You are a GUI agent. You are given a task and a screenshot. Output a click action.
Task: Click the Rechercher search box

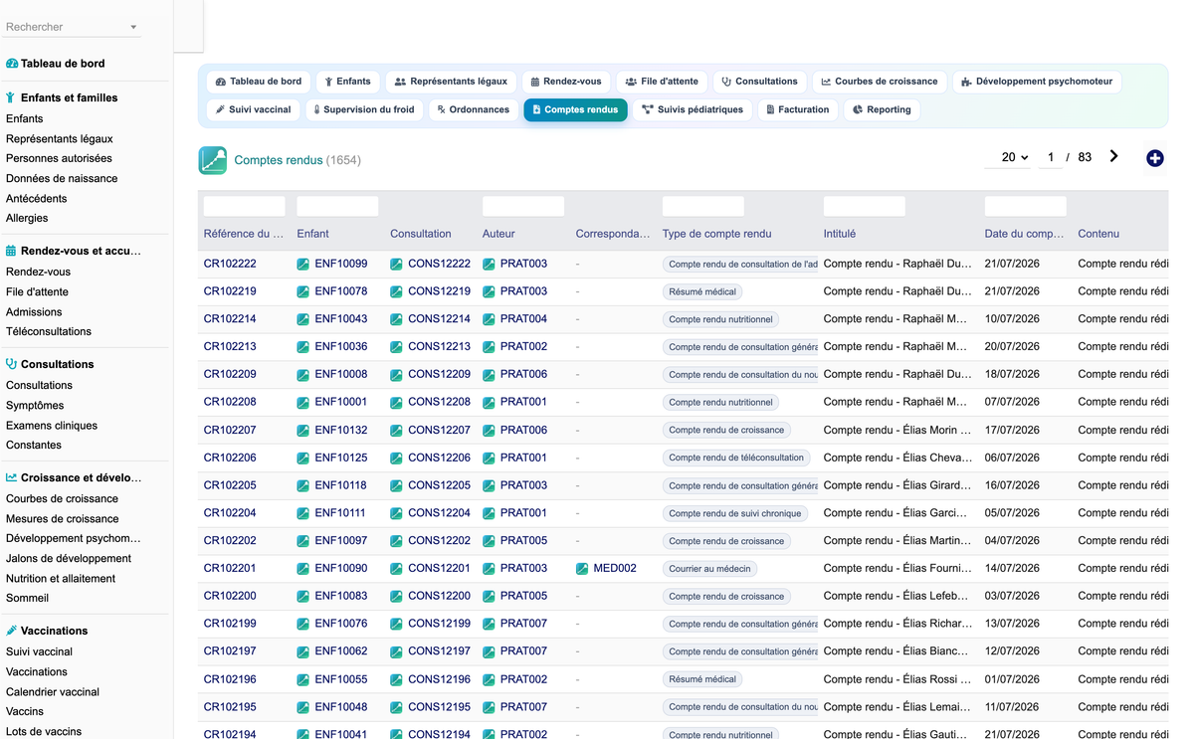72,27
